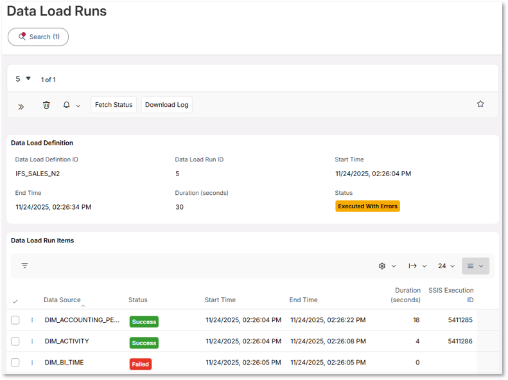The image size is (508, 380).
Task: Open row menu dots for DIM_BI_TIME
Action: 32,363
